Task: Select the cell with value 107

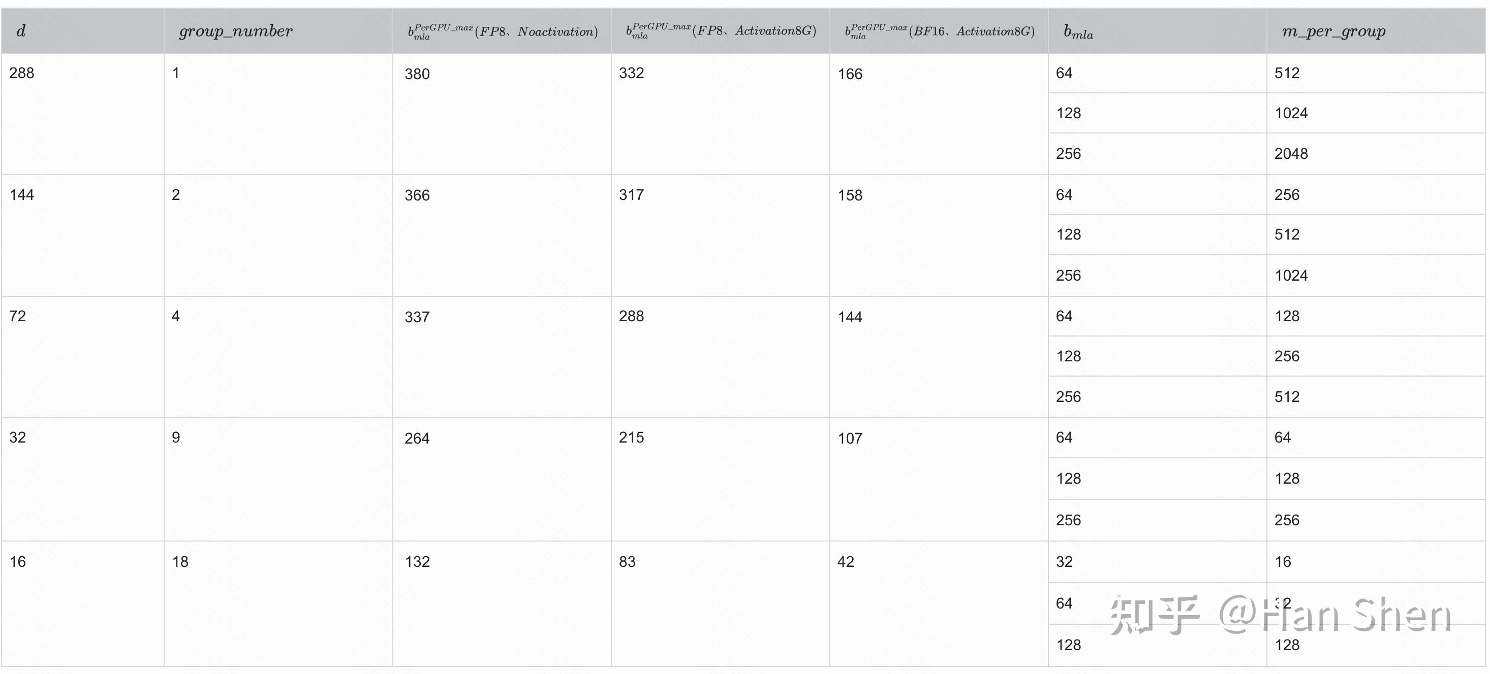Action: point(850,439)
